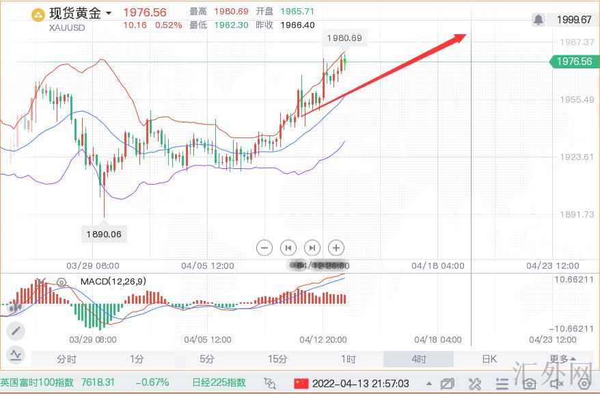600x394 pixels.
Task: Click the 1890.06 low price label
Action: [104, 234]
